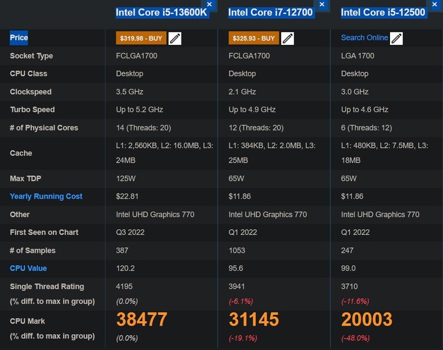Click yearly running cost $22.81
This screenshot has height=350, width=443.
[x=127, y=196]
